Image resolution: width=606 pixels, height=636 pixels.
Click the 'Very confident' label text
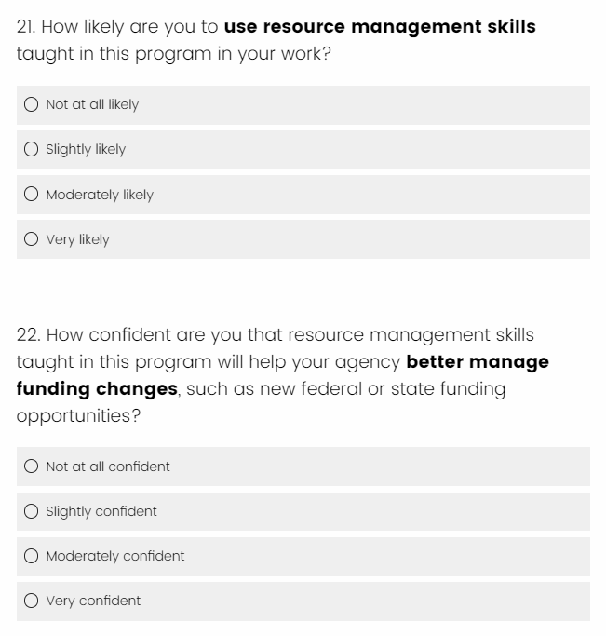(93, 601)
